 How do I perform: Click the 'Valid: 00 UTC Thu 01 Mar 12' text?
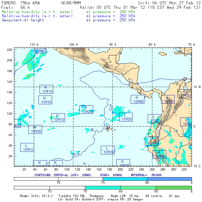(x=112, y=7)
